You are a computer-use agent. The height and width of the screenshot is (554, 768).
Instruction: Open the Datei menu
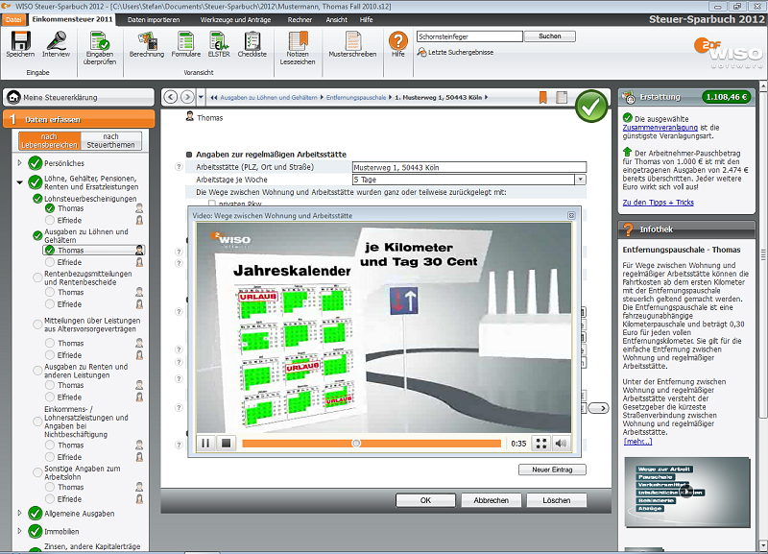tap(13, 19)
